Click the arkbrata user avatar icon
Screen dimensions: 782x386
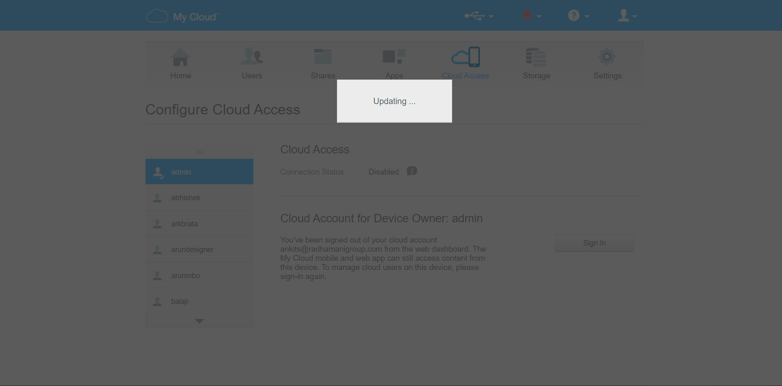(157, 224)
